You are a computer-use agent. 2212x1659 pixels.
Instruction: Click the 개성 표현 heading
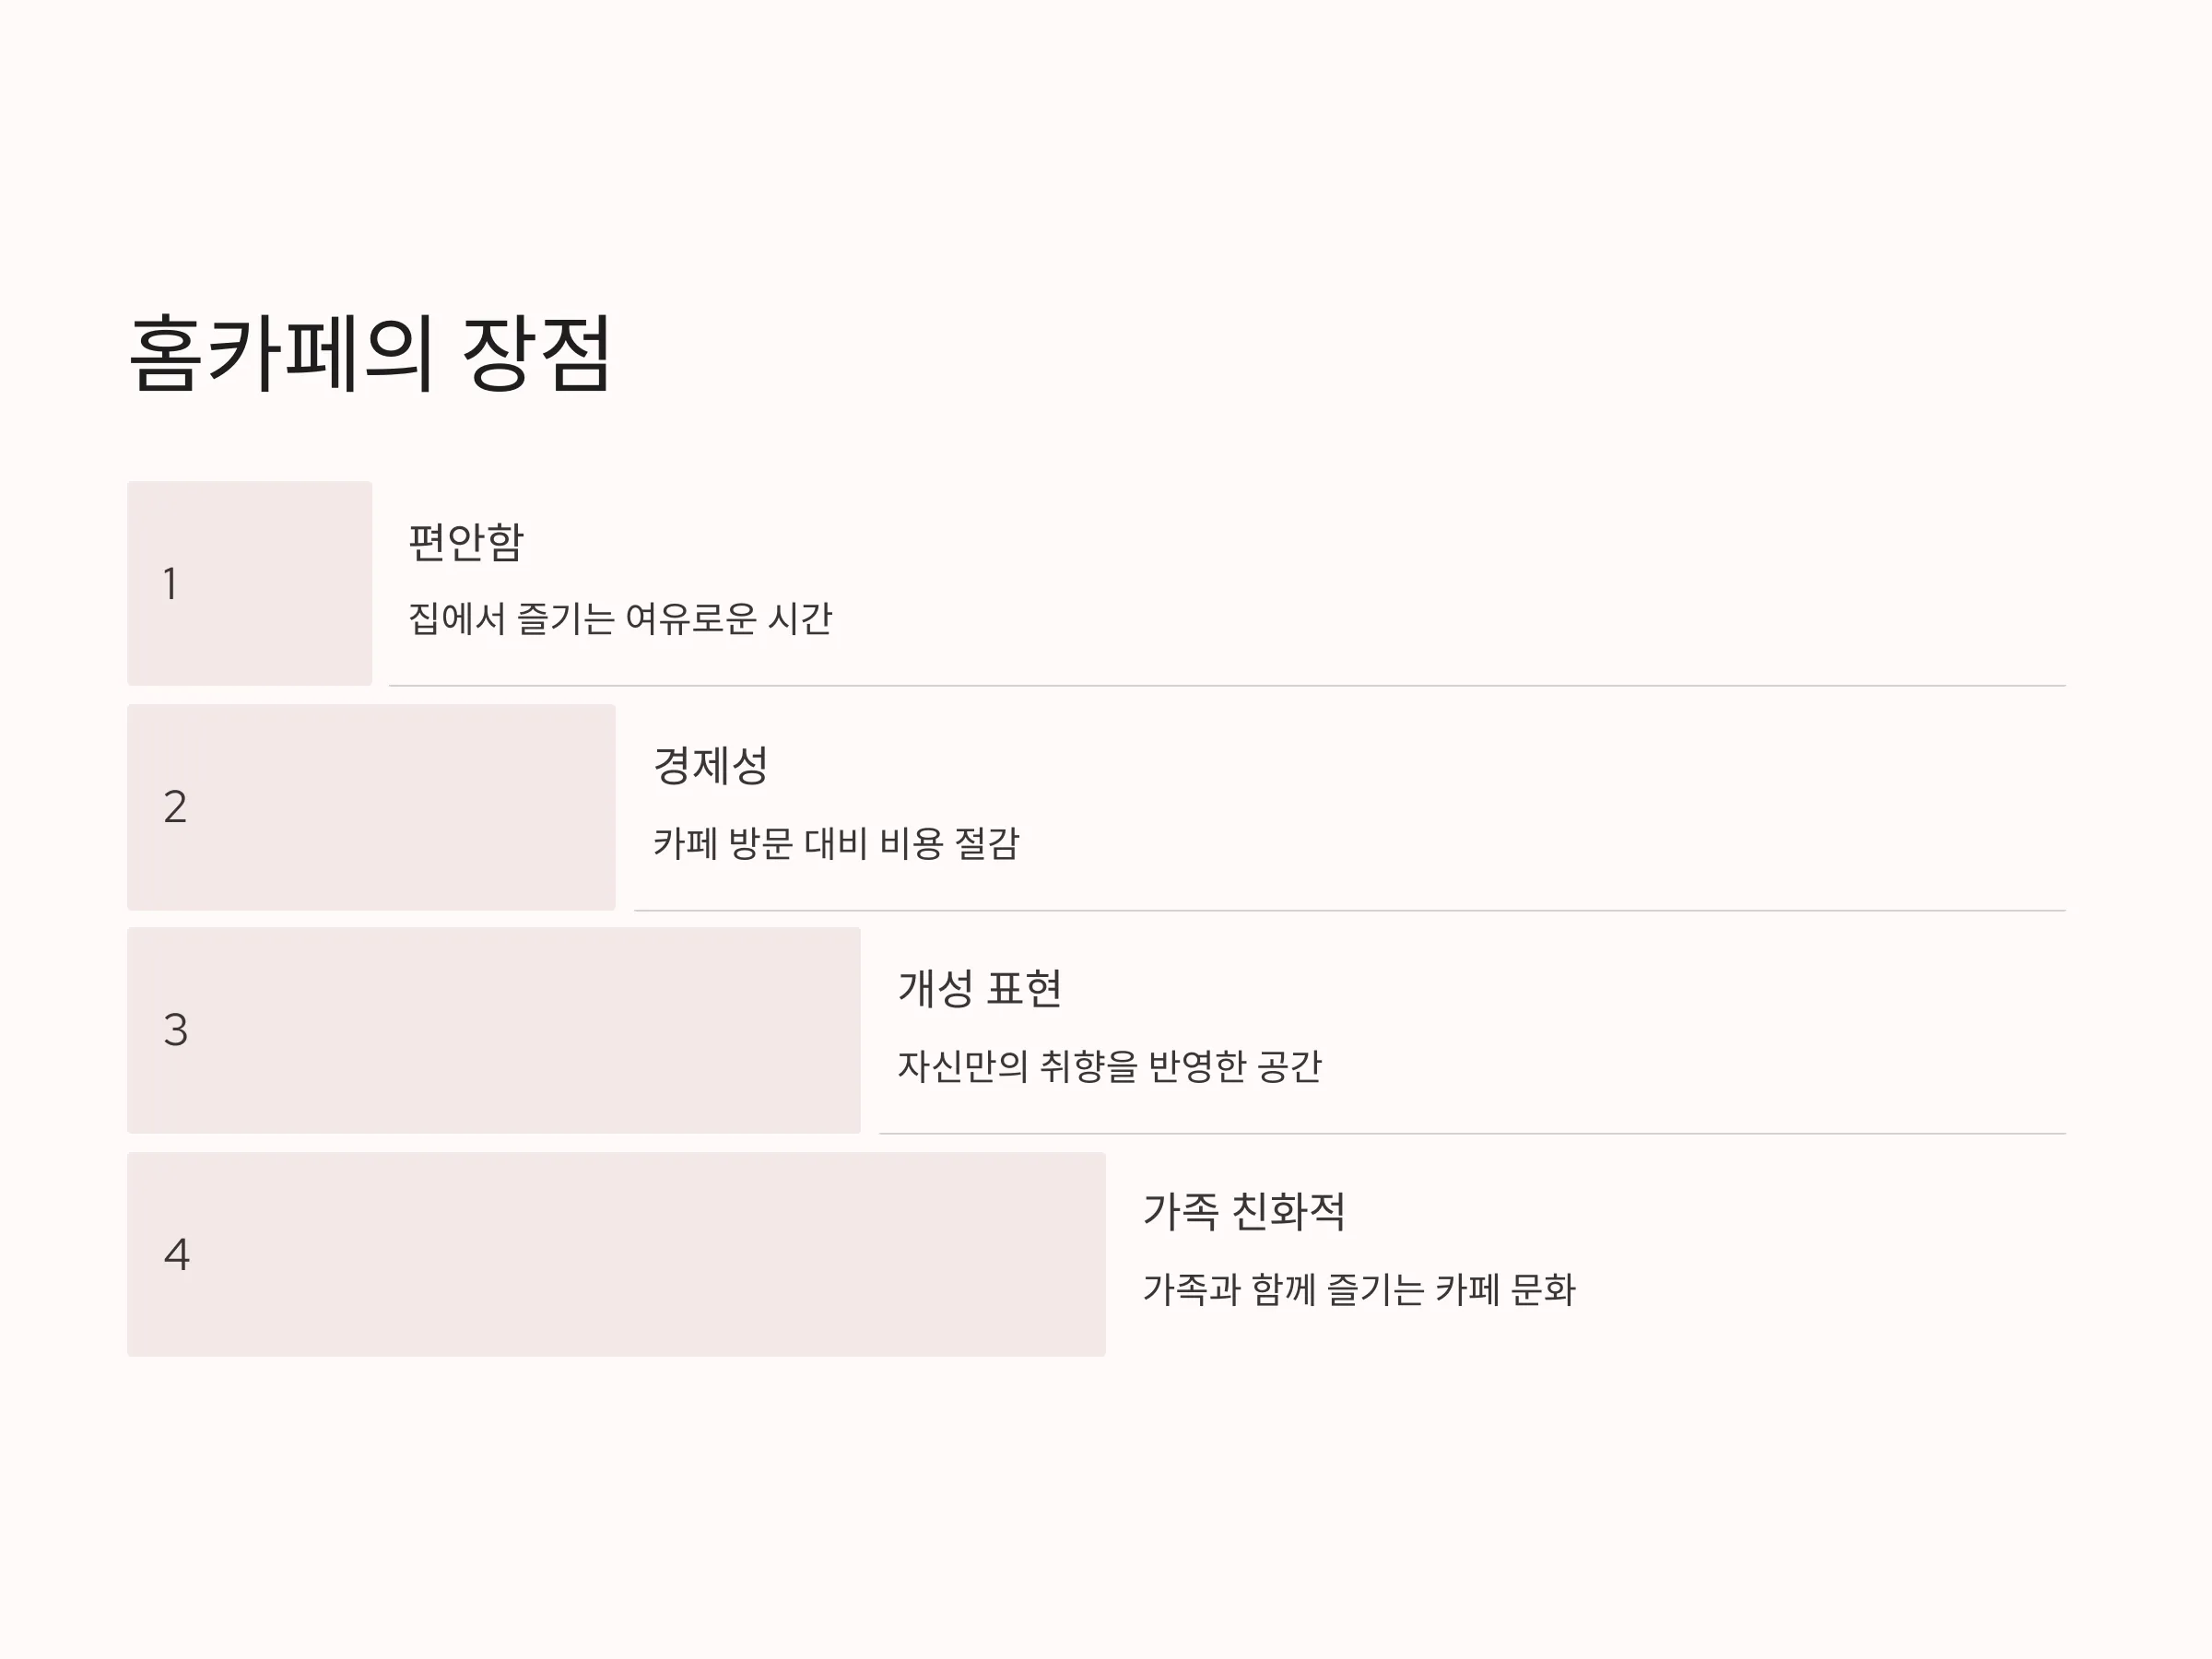[x=979, y=989]
